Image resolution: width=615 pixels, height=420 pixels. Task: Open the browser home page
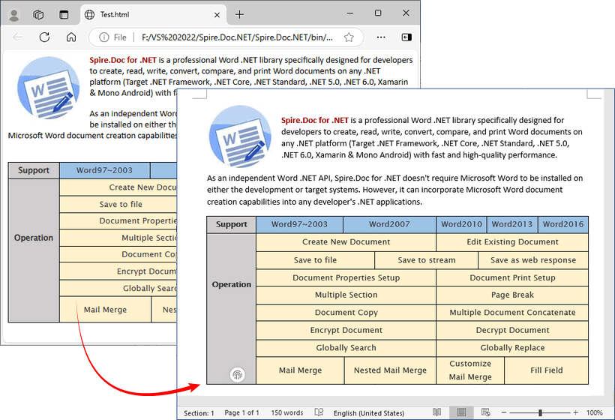pyautogui.click(x=71, y=37)
